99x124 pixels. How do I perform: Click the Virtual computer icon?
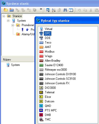(41, 29)
